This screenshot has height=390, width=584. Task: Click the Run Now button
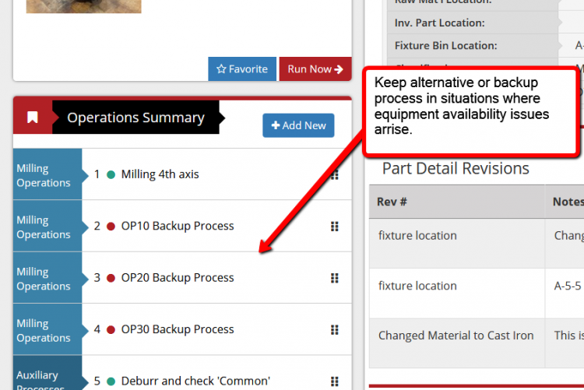(315, 69)
